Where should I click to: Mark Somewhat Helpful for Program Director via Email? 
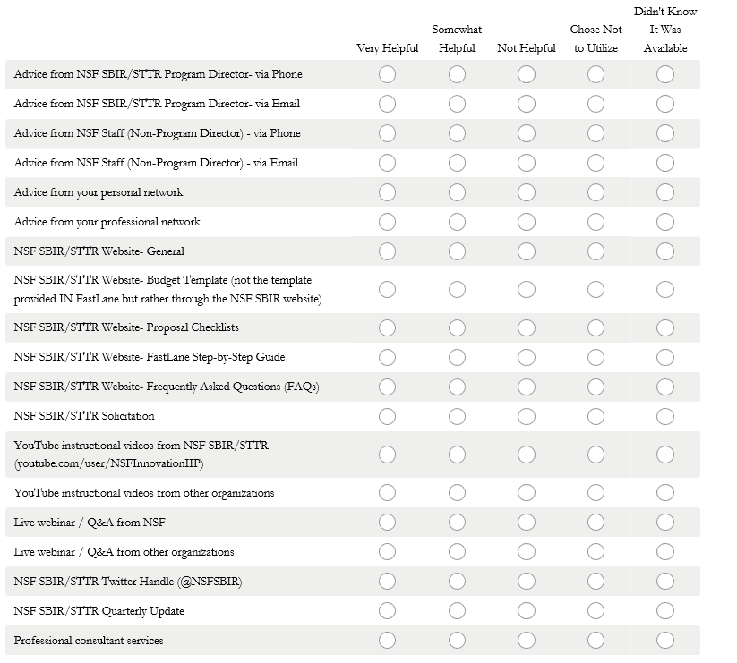coord(457,105)
